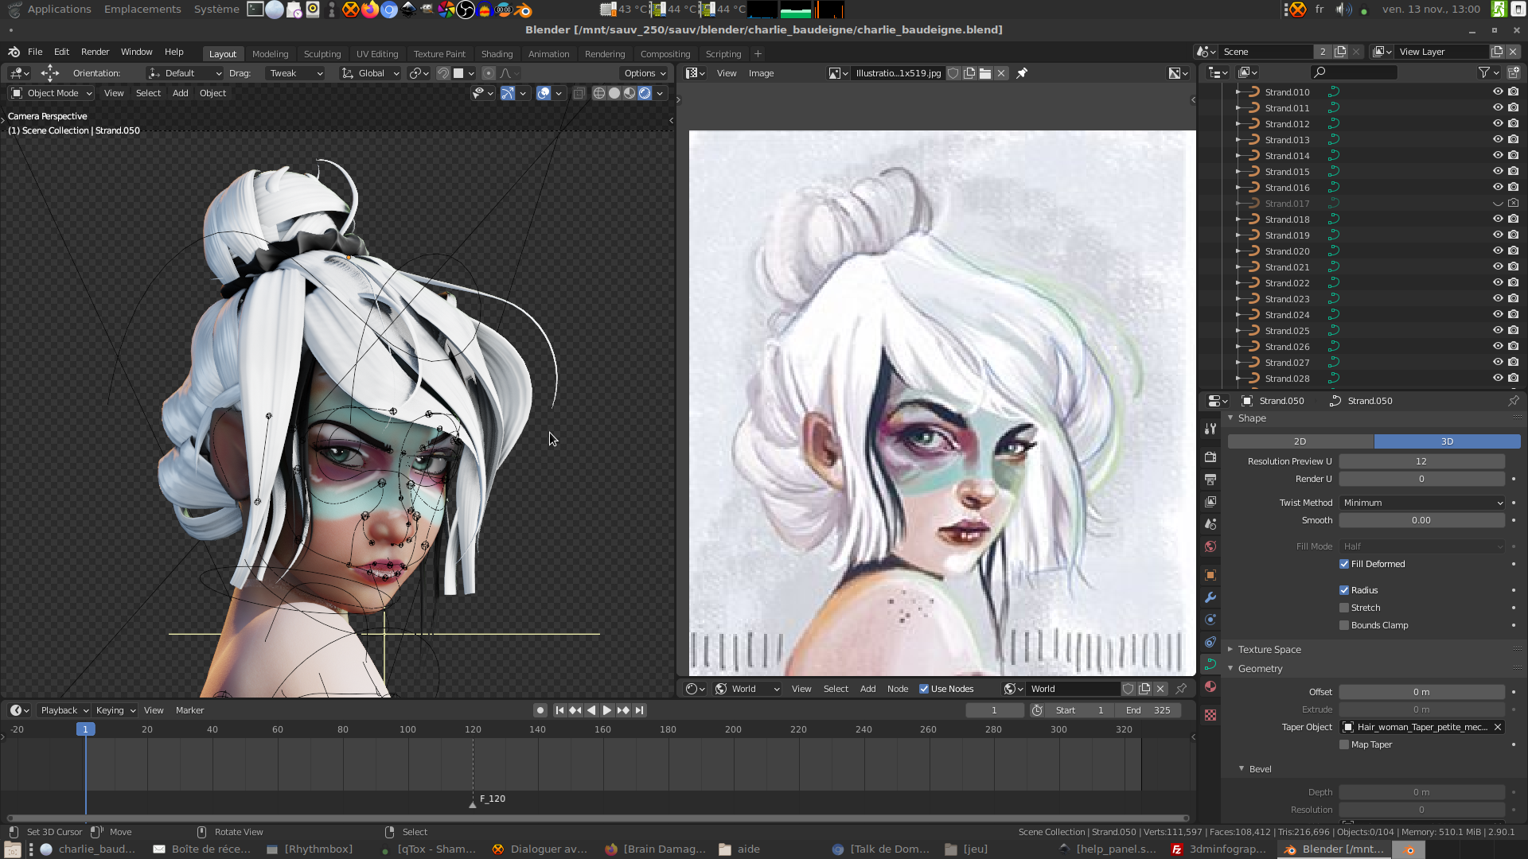Image resolution: width=1528 pixels, height=859 pixels.
Task: Enable the Map Taper checkbox
Action: (x=1344, y=744)
